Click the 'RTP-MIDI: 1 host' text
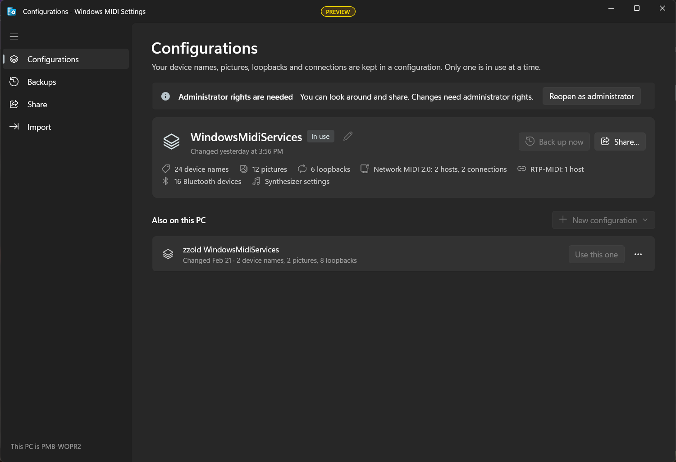 point(557,169)
